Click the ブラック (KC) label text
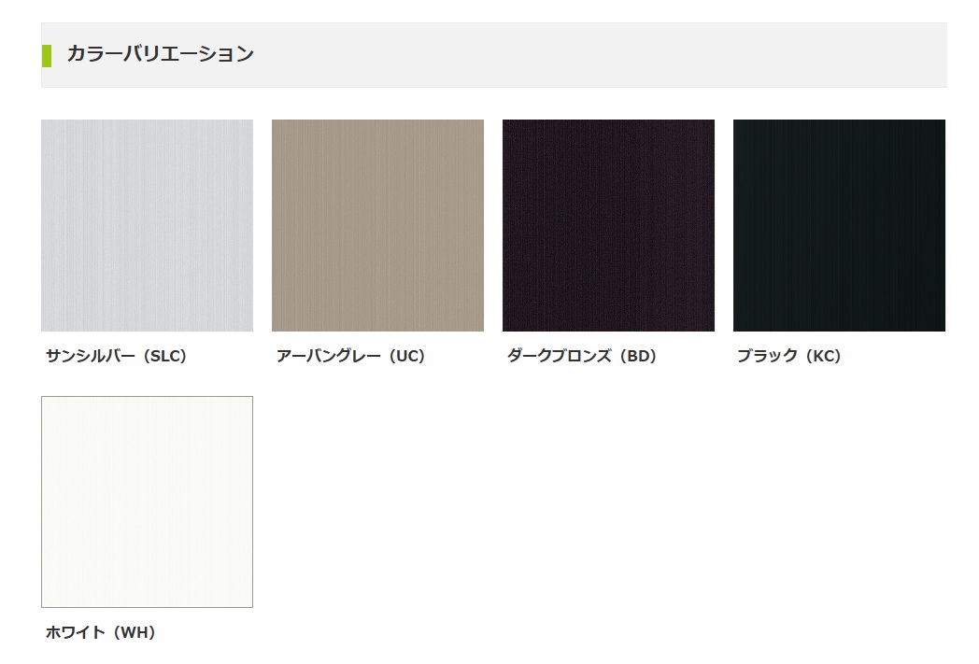979x664 pixels. coord(789,357)
